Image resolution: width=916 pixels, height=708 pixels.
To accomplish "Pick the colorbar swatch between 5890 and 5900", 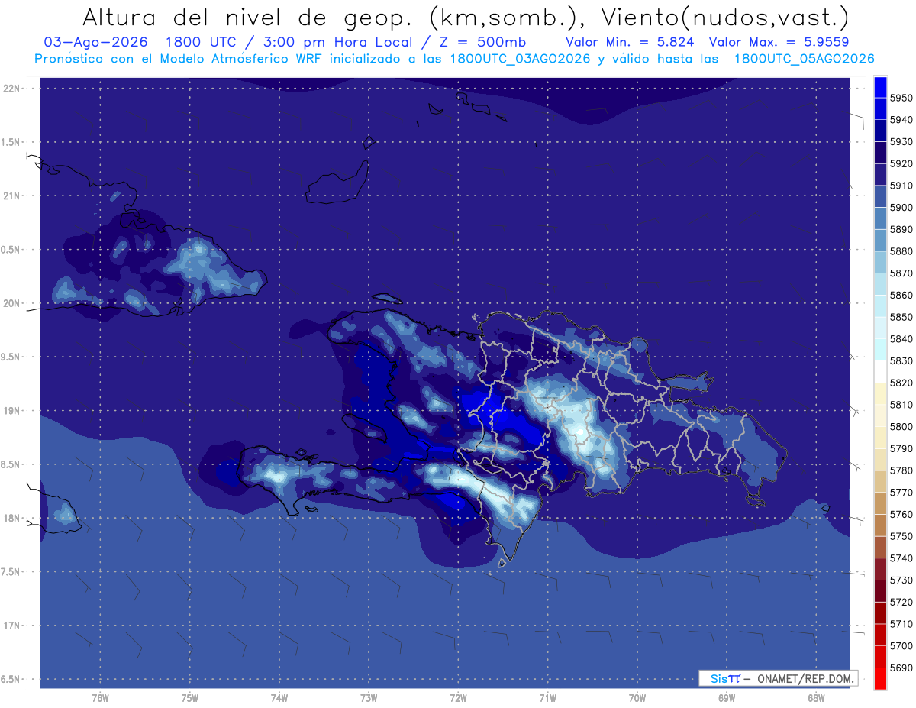I will tap(879, 218).
